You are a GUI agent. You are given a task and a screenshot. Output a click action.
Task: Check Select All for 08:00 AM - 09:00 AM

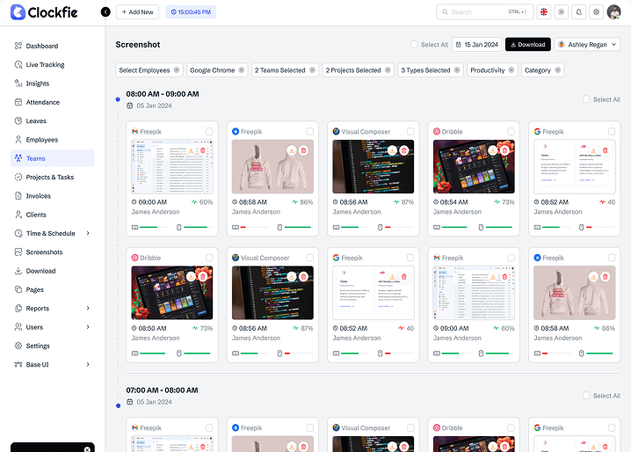[586, 99]
